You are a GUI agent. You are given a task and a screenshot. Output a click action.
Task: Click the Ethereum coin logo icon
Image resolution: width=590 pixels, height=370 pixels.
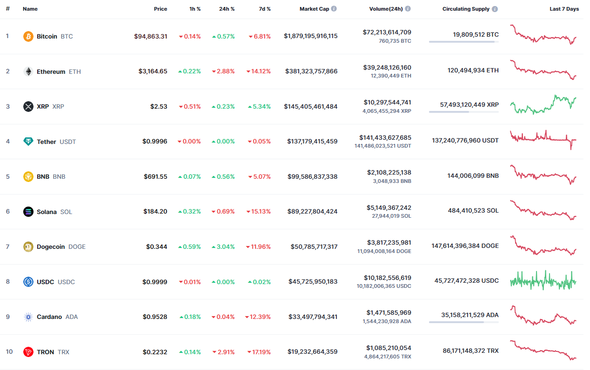[28, 71]
